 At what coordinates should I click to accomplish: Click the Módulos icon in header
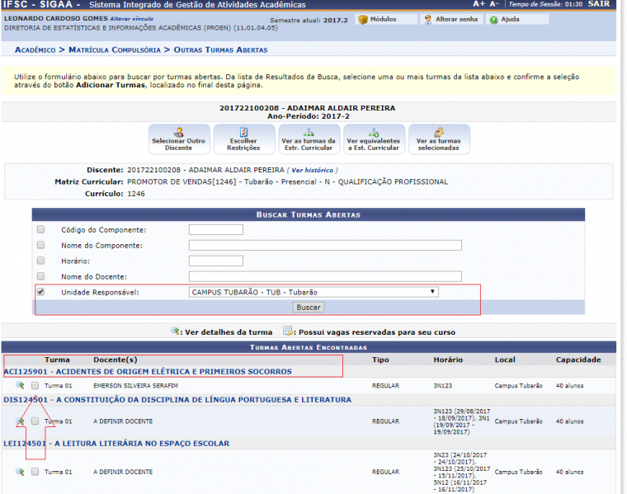coord(363,19)
